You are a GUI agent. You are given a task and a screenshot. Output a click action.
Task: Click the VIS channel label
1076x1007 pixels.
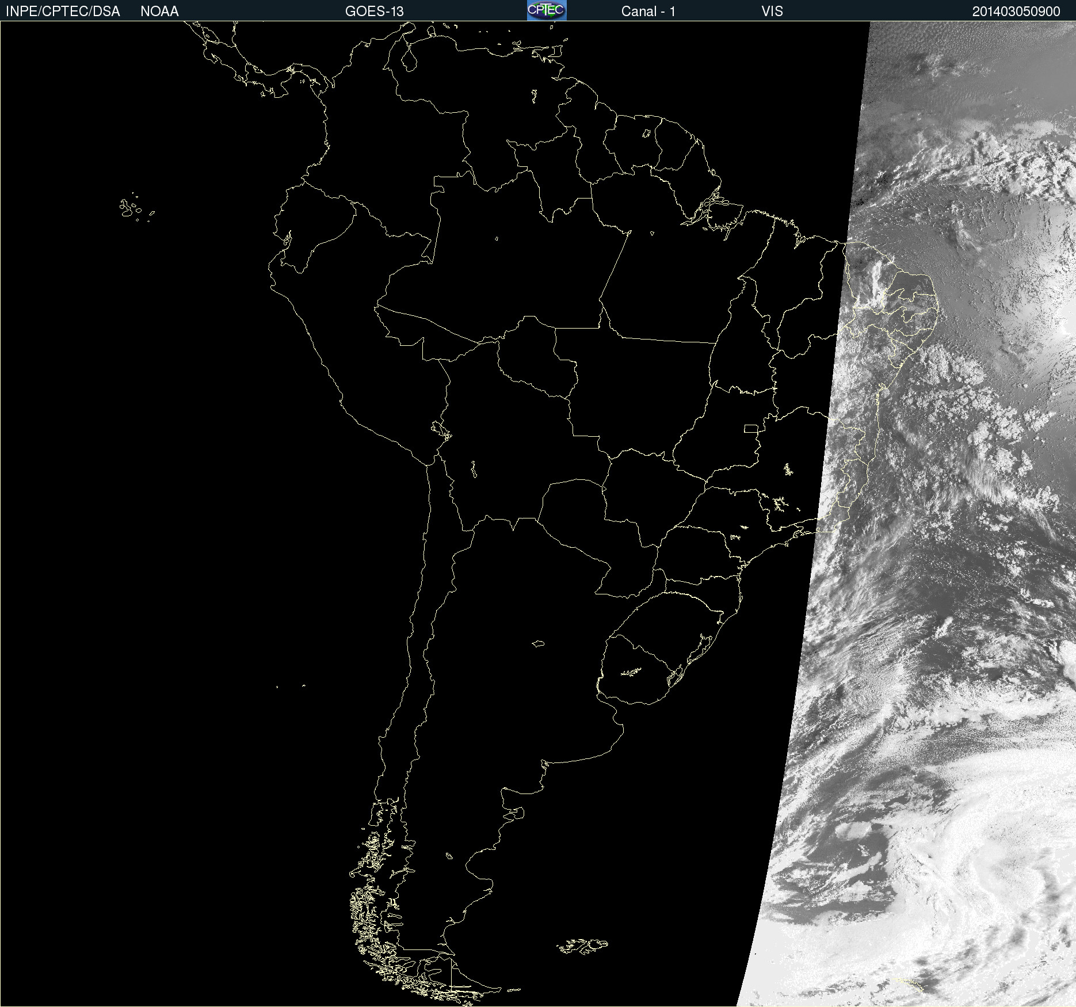tap(772, 12)
